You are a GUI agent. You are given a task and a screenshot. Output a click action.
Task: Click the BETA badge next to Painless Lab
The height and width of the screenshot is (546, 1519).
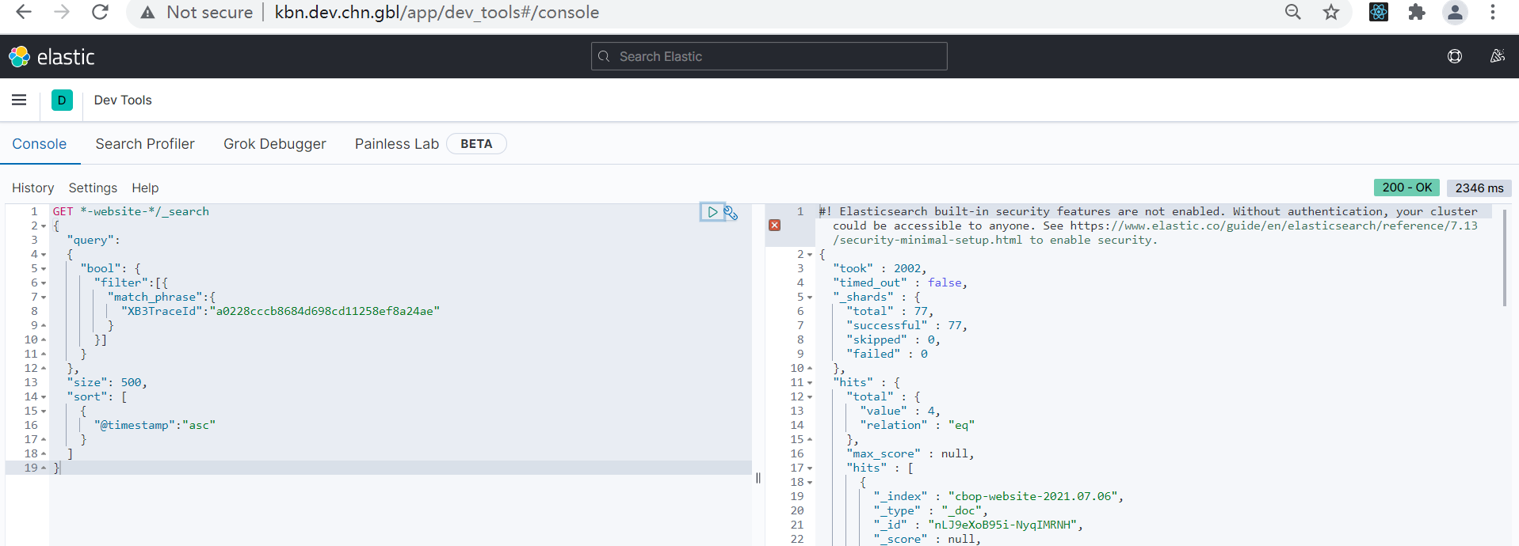coord(476,144)
